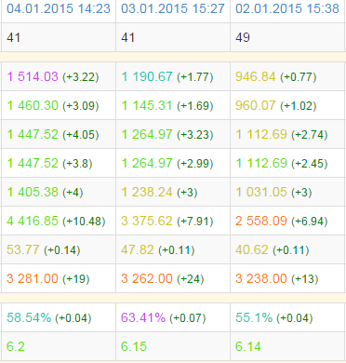Select the cell 946.84 (+0.77)
Screen dimensions: 346x363
[x=276, y=76]
